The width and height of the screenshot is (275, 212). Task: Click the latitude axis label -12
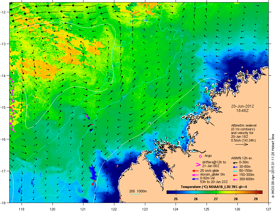(3, 12)
